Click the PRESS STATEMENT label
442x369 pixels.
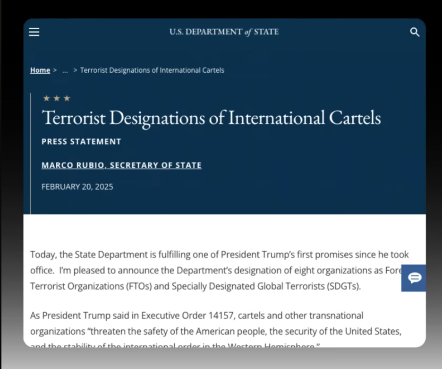click(x=81, y=142)
